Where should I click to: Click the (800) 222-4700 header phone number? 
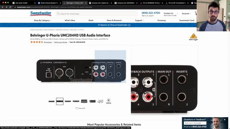(x=151, y=13)
